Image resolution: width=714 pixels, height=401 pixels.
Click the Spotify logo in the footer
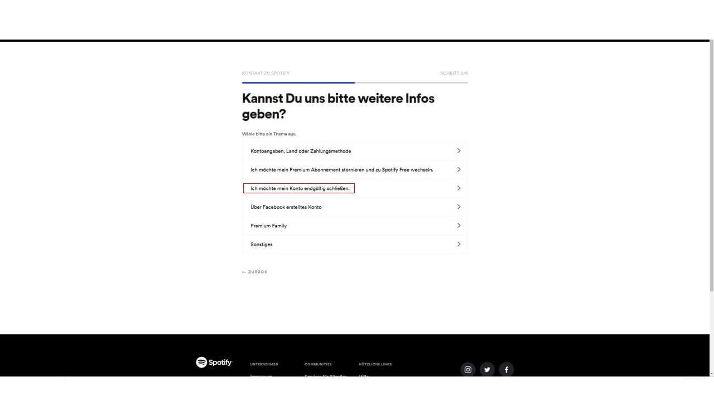coord(214,363)
